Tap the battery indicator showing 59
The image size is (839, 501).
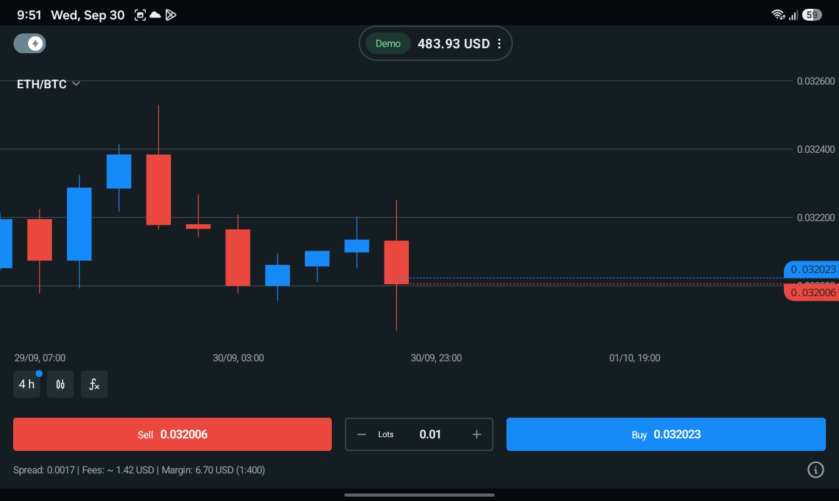812,15
